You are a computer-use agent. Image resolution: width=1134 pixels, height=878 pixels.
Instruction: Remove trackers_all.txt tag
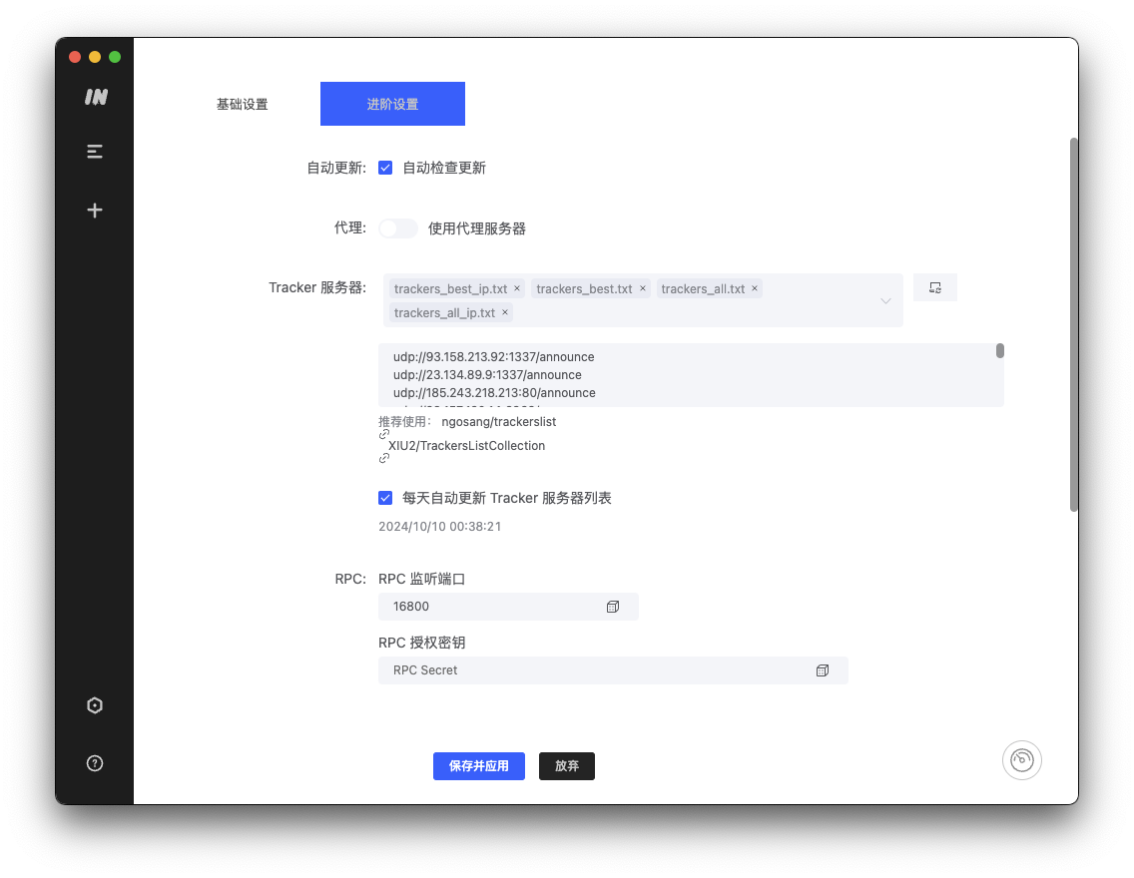click(x=755, y=288)
